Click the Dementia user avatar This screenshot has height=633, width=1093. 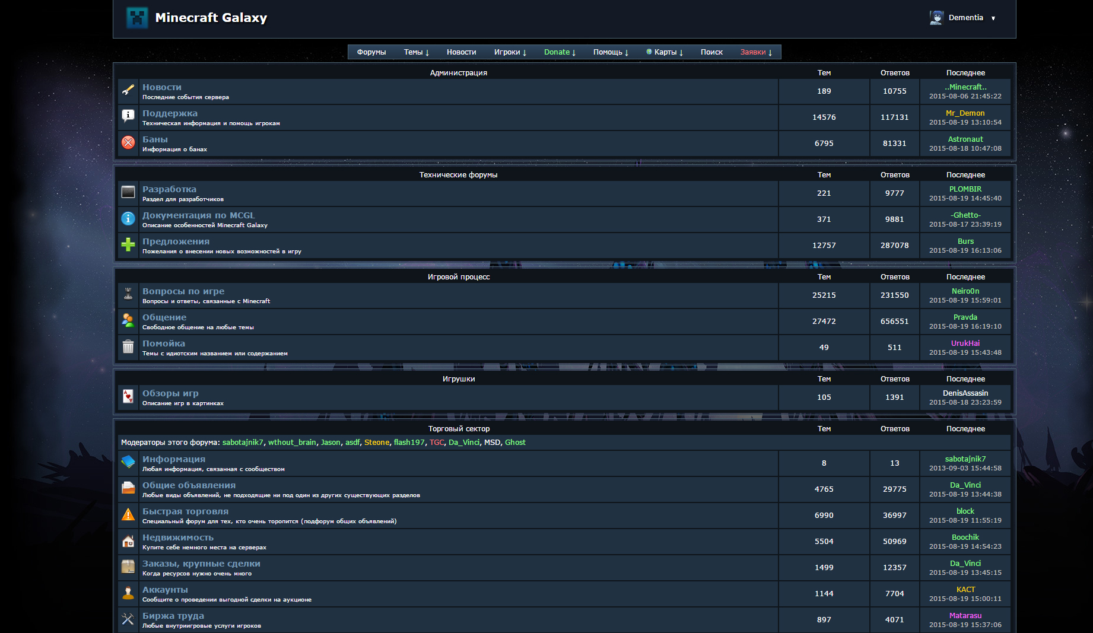936,18
